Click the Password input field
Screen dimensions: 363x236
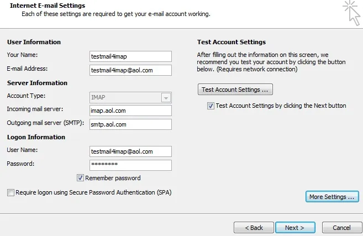(x=130, y=165)
